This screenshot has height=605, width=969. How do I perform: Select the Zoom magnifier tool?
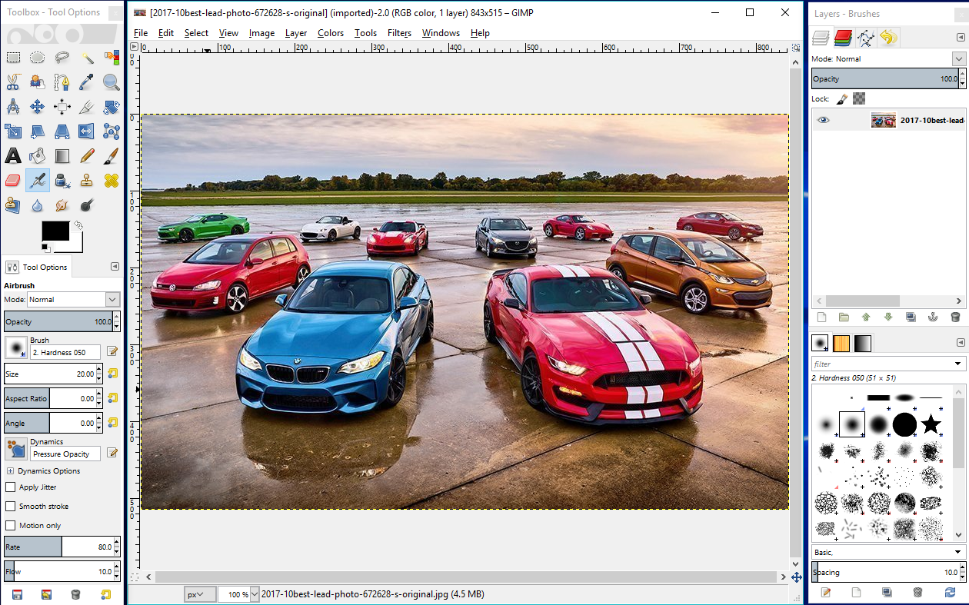tap(112, 82)
